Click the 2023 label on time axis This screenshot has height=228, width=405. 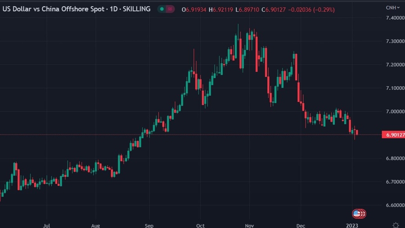352,226
